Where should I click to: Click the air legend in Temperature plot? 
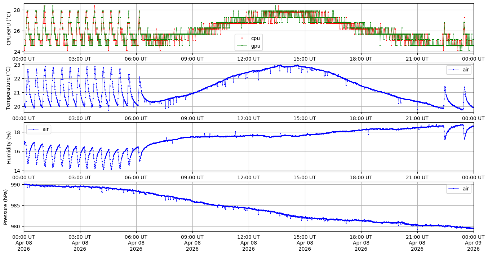click(x=458, y=70)
